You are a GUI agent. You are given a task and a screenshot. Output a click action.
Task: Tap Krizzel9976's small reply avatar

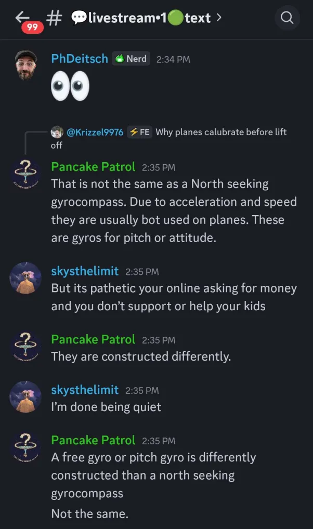pos(57,132)
